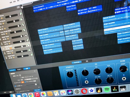Adjust volume slider of Clean Studio Stack track
This screenshot has height=97, width=130.
pos(16,32)
